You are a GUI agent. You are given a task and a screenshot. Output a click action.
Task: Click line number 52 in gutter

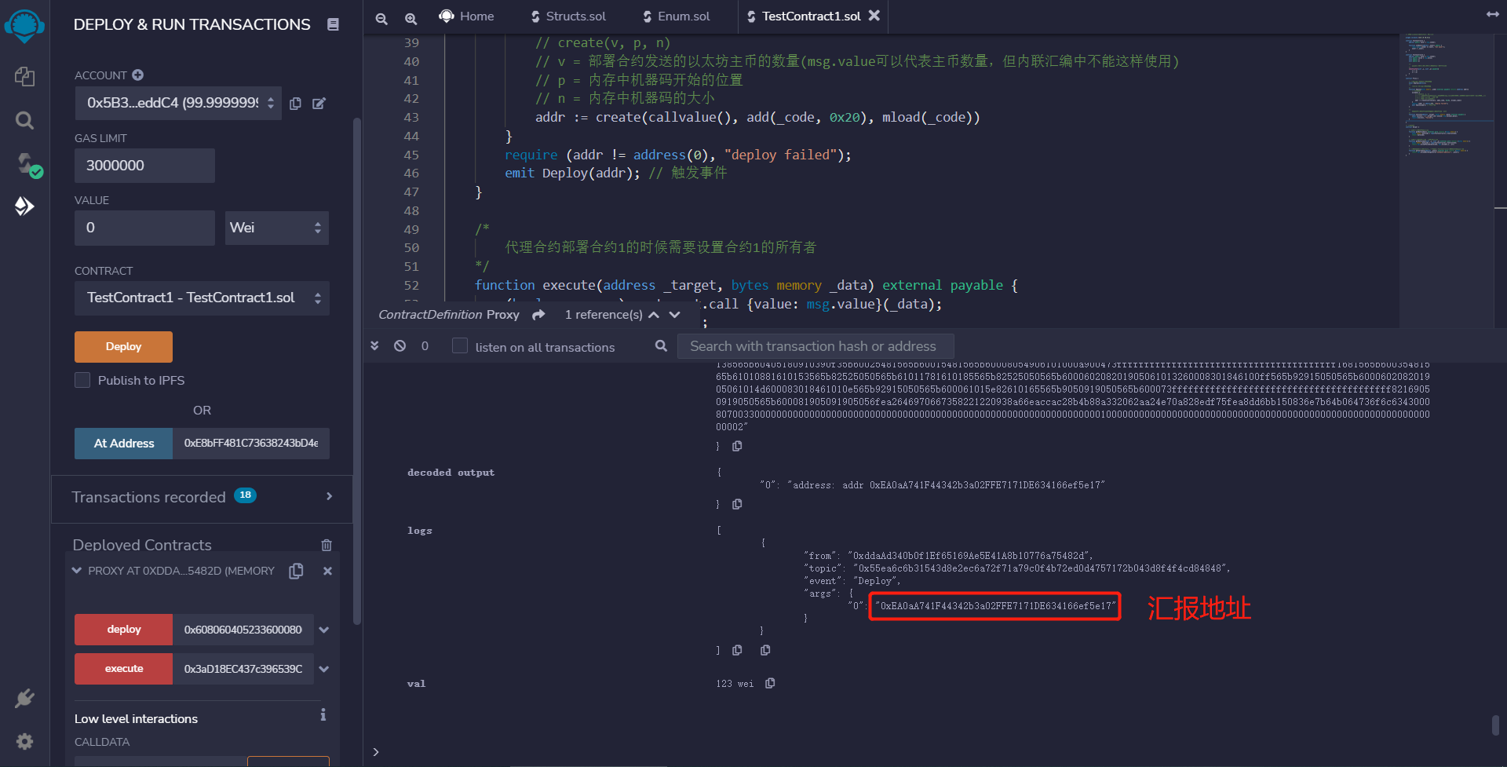(x=411, y=286)
